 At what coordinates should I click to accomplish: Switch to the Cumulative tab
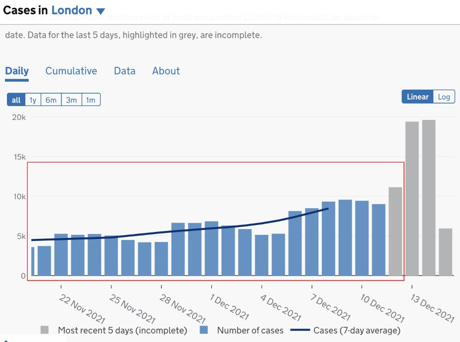71,71
